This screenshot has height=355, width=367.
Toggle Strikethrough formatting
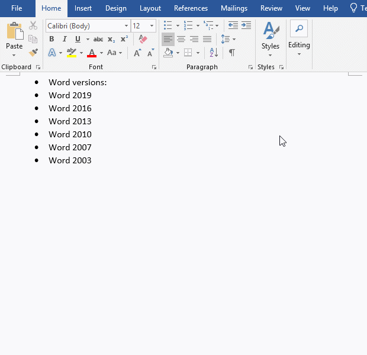[x=98, y=39]
